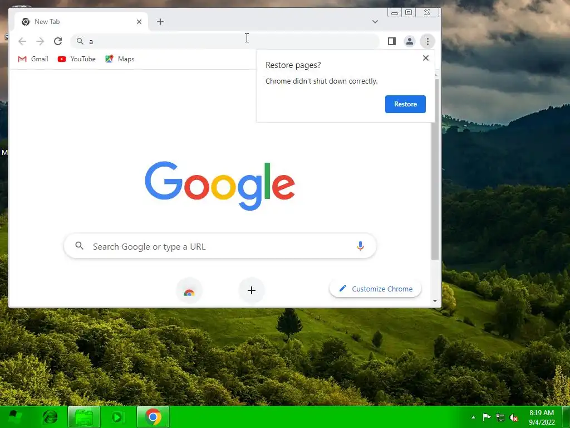Start voice search with microphone icon
The image size is (570, 428).
coord(360,246)
